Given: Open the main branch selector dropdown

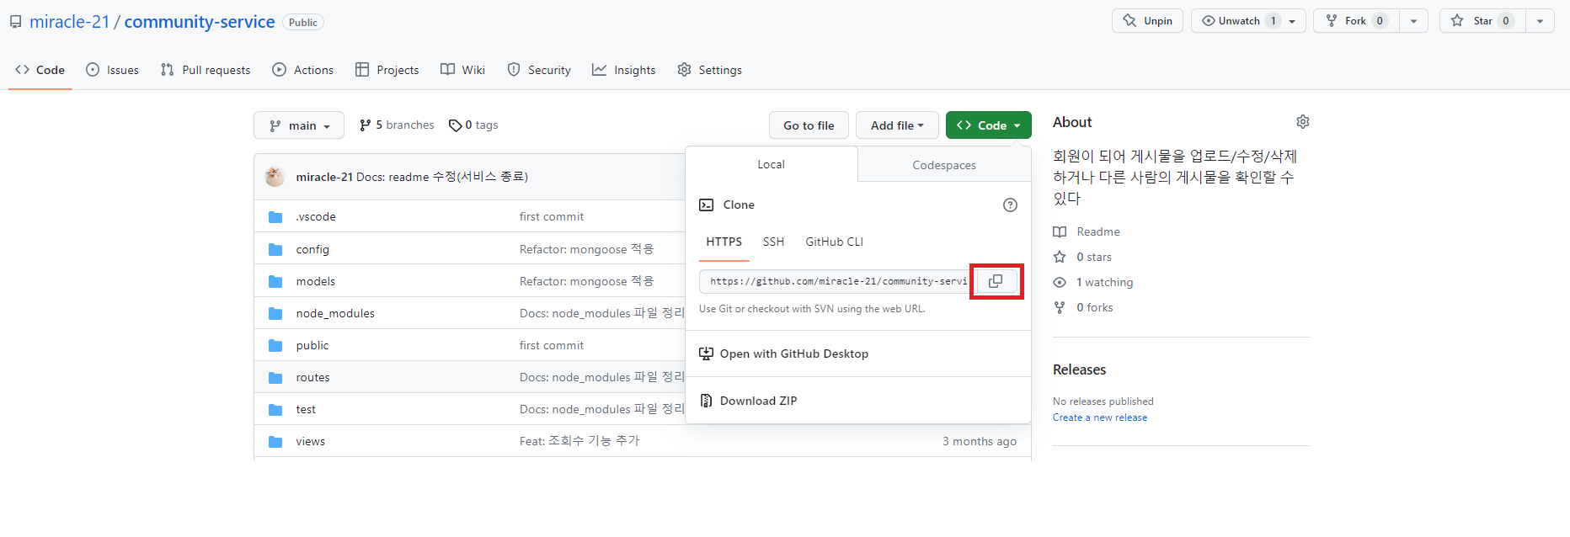Looking at the screenshot, I should (299, 125).
